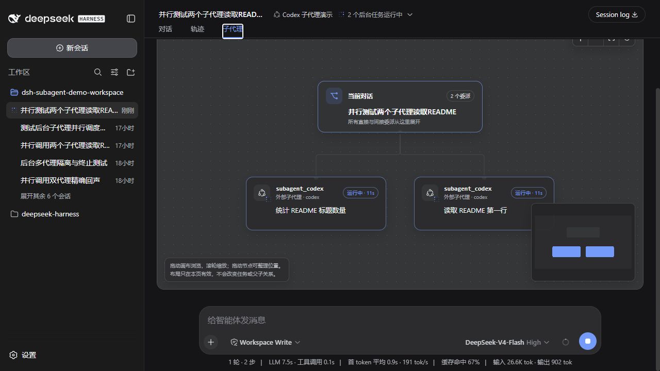Stop generation with the stop button
This screenshot has height=371, width=660.
coord(588,341)
